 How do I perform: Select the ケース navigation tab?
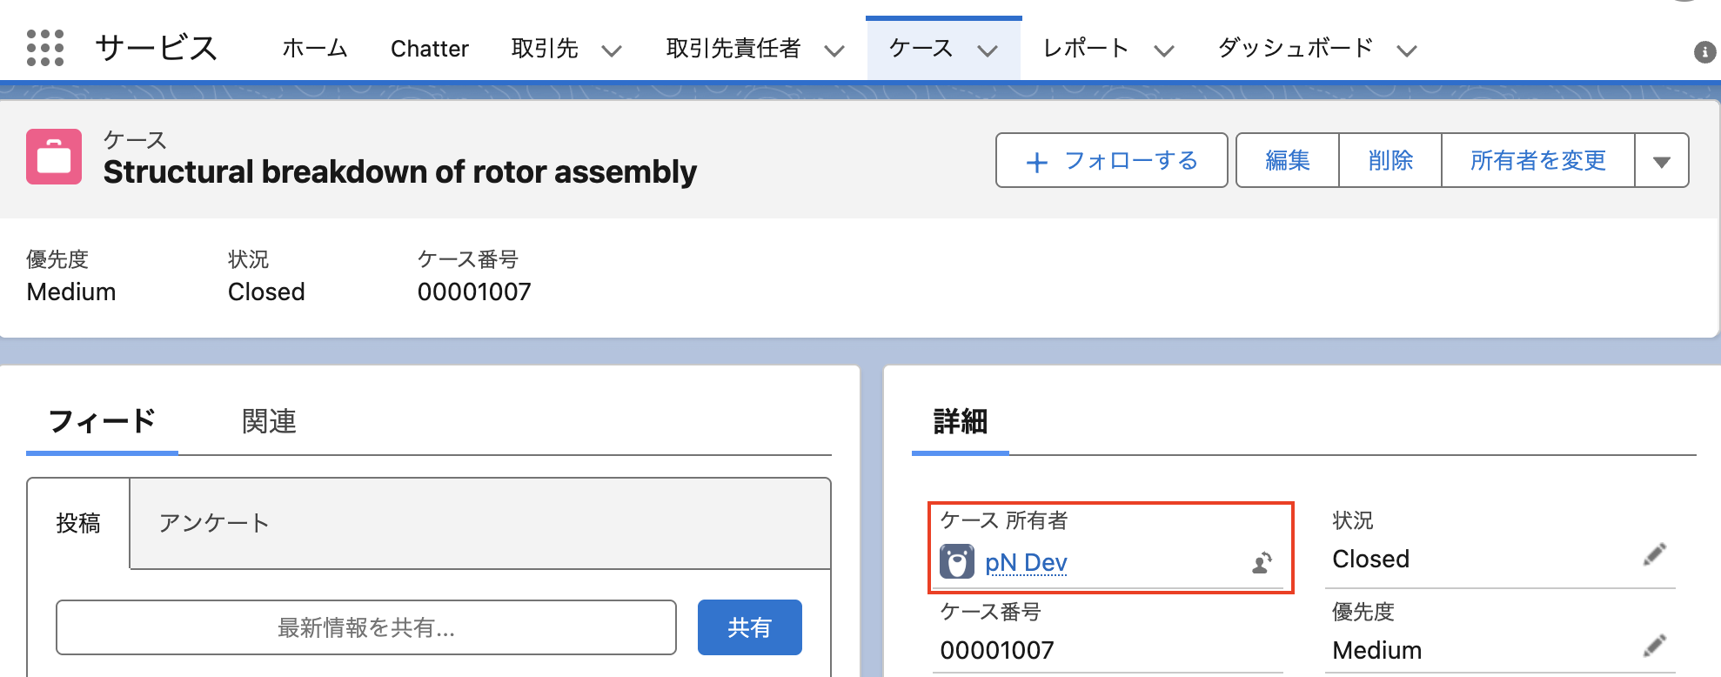click(x=921, y=48)
